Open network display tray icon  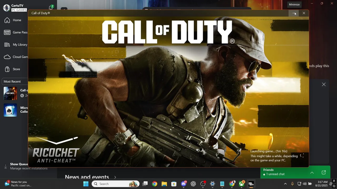(x=299, y=184)
